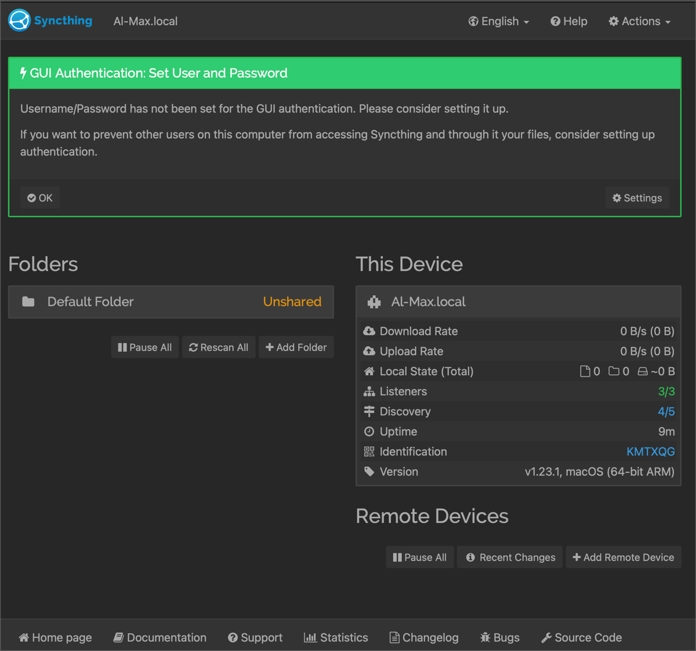Open the Help menu item
Image resolution: width=696 pixels, height=651 pixels.
[x=569, y=21]
